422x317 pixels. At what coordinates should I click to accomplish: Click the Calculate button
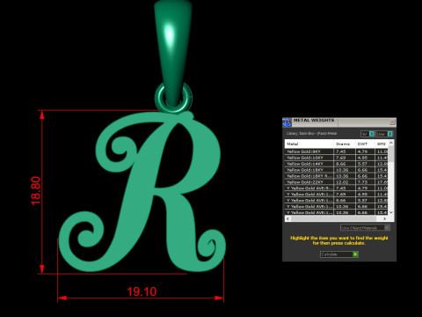pos(339,254)
